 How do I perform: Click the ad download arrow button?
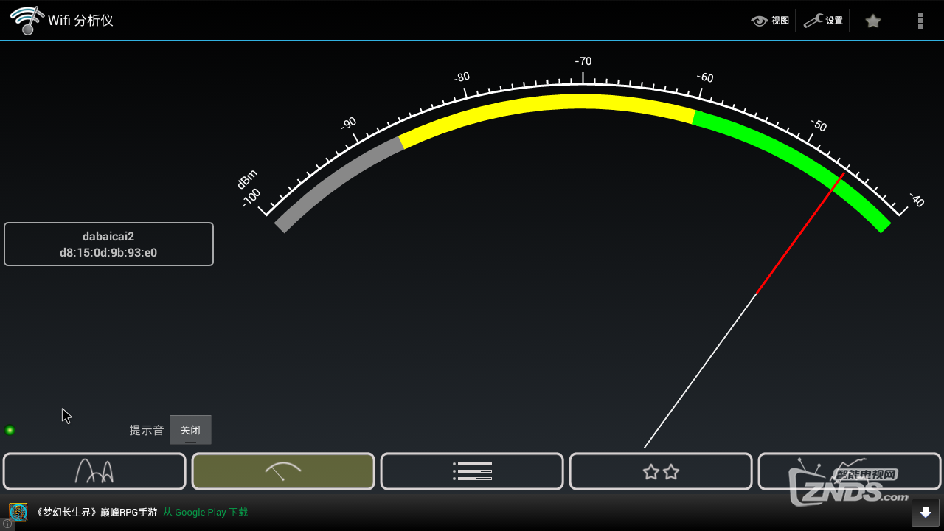(x=925, y=513)
